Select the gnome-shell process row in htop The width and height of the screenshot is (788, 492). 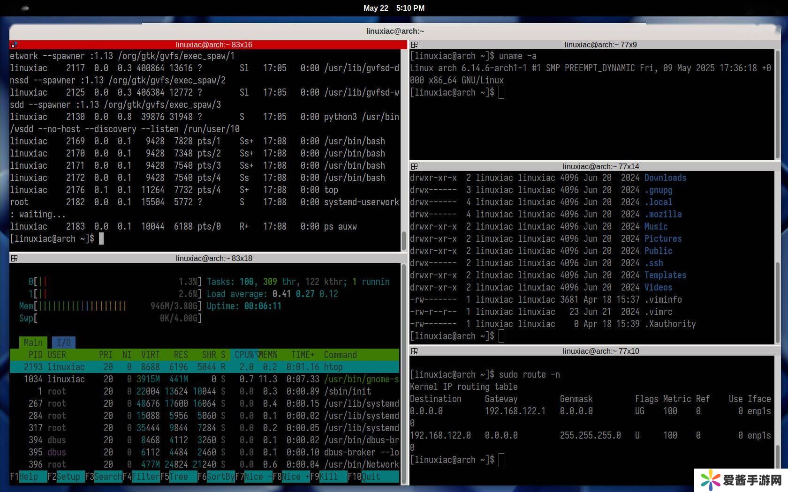coord(204,379)
